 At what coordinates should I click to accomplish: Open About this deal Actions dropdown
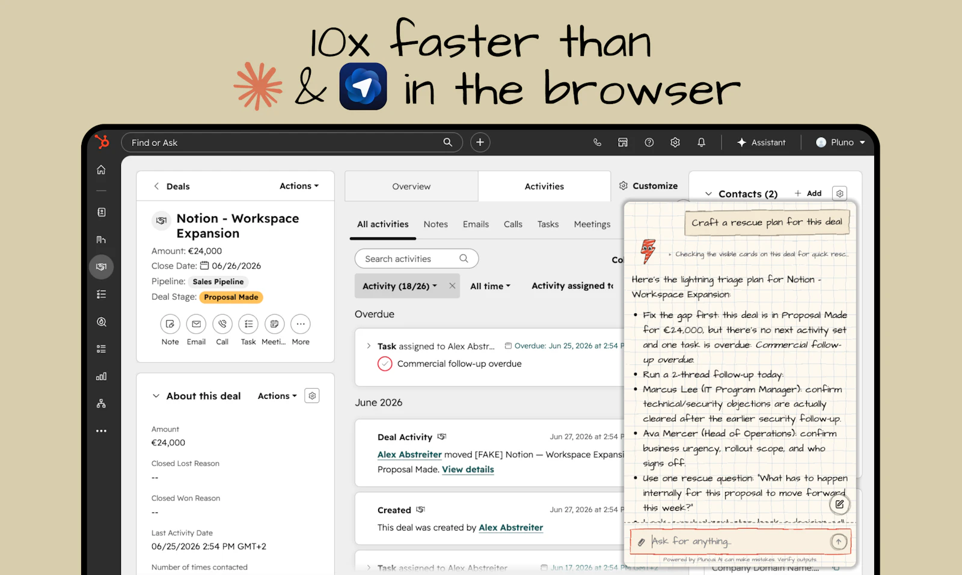tap(277, 396)
